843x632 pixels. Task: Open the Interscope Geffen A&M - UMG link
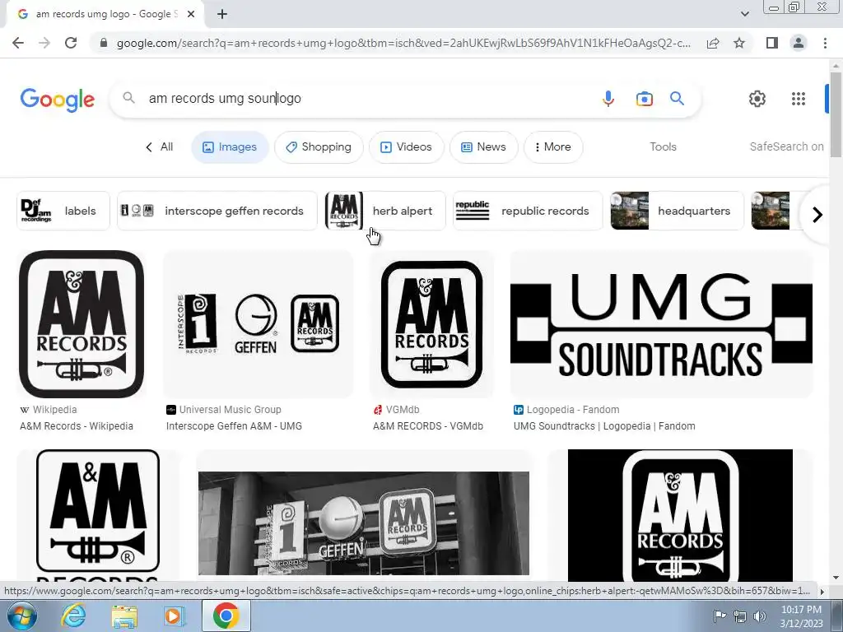click(x=234, y=426)
